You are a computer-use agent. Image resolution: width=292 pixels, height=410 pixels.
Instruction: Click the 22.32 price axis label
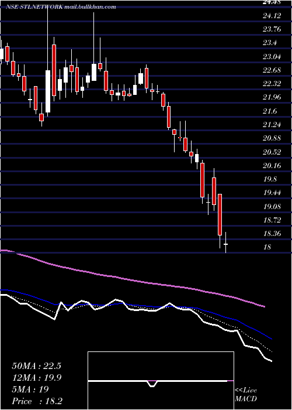click(x=272, y=84)
